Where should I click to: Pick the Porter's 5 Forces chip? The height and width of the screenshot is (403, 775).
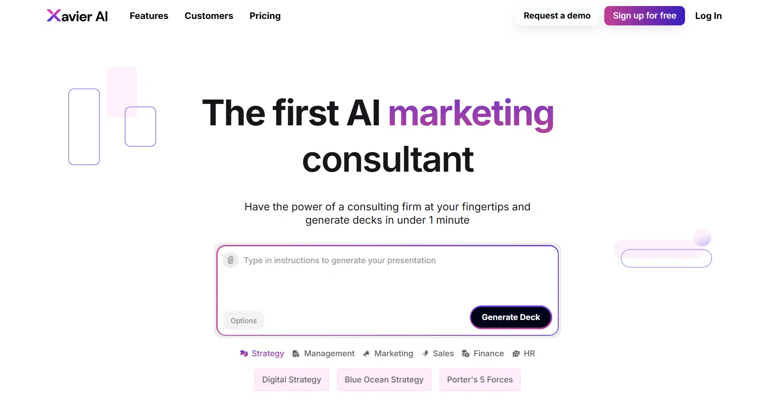(x=480, y=380)
